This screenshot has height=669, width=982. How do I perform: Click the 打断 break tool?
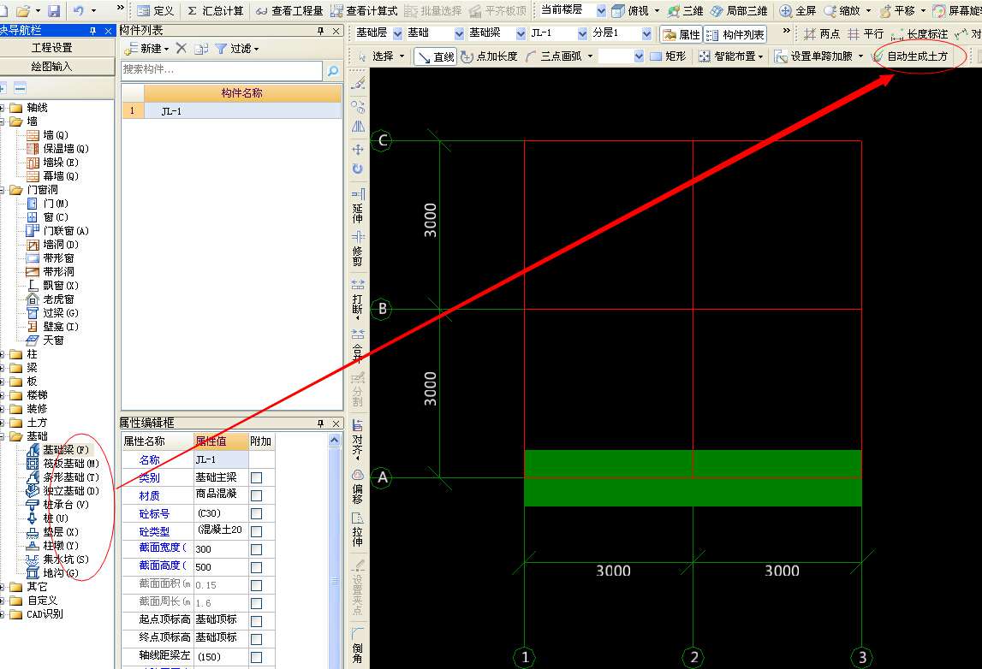coord(358,297)
